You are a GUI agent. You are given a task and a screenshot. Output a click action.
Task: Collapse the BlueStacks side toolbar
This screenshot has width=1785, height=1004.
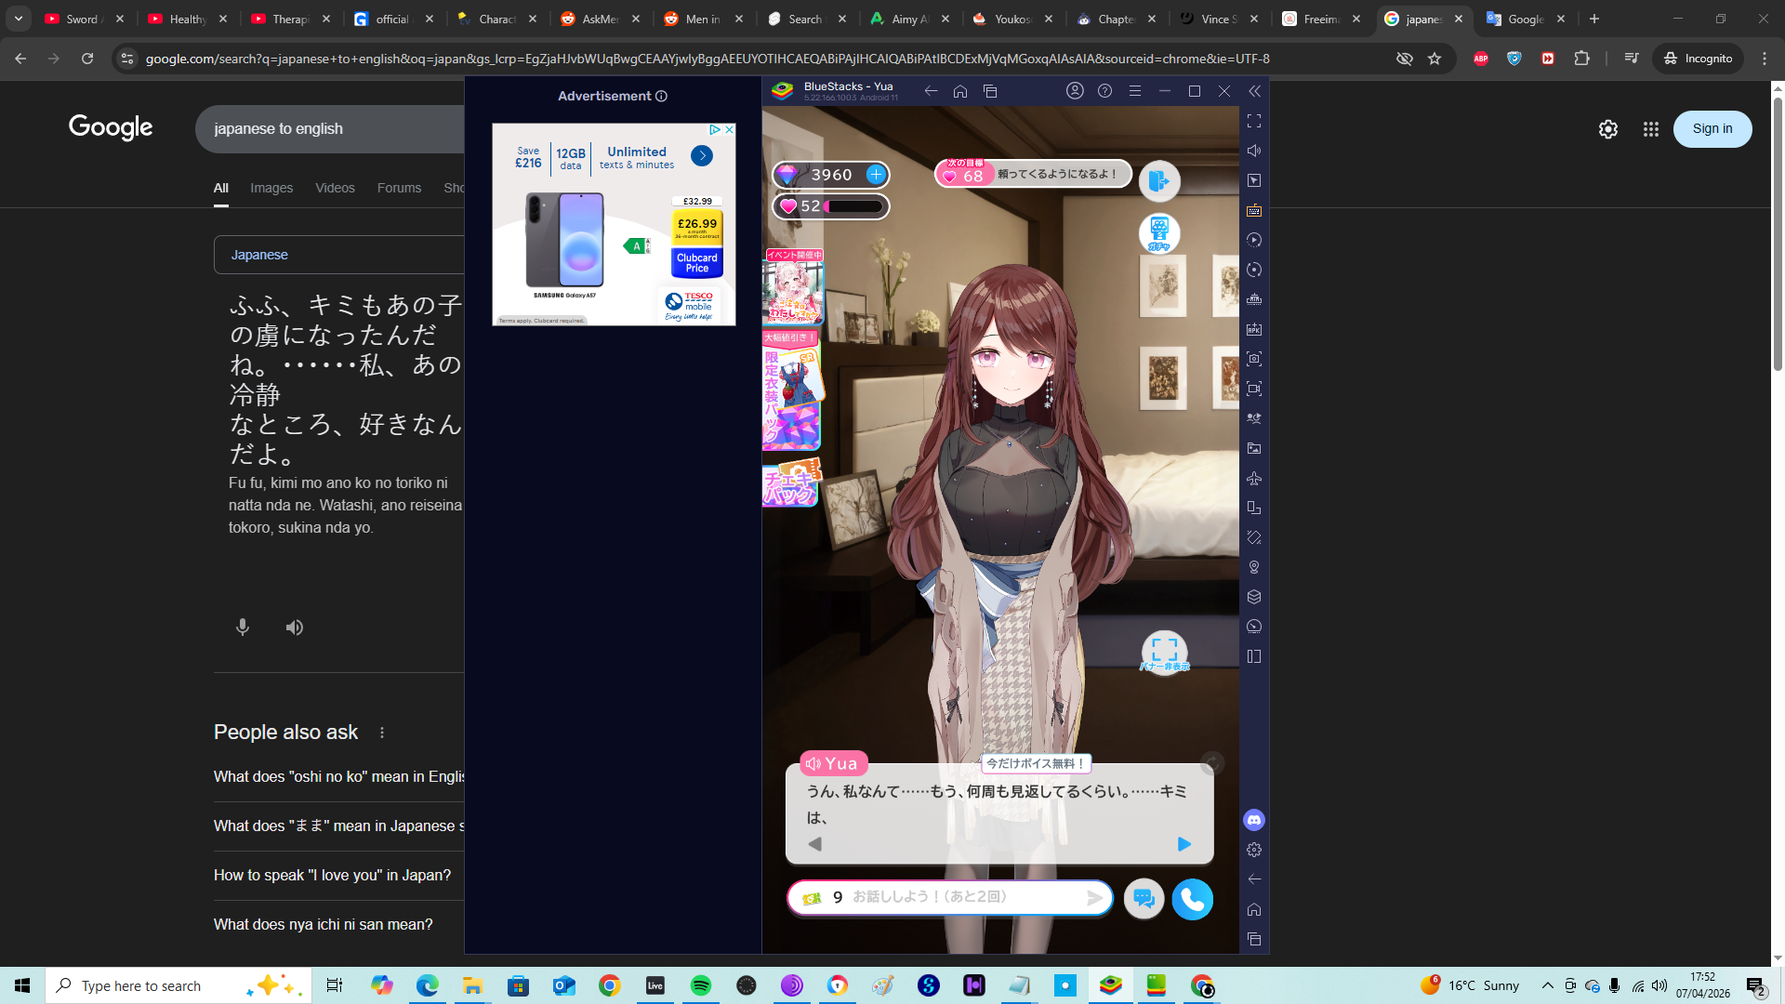[1254, 91]
